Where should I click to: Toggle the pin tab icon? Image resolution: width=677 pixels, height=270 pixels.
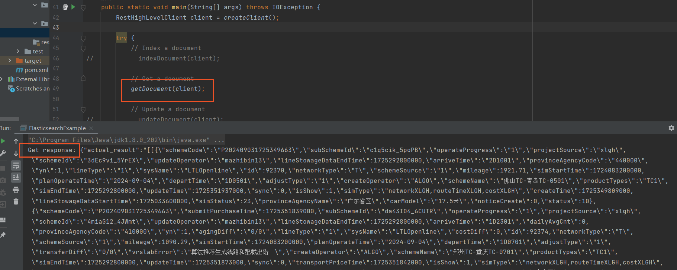tap(3, 235)
